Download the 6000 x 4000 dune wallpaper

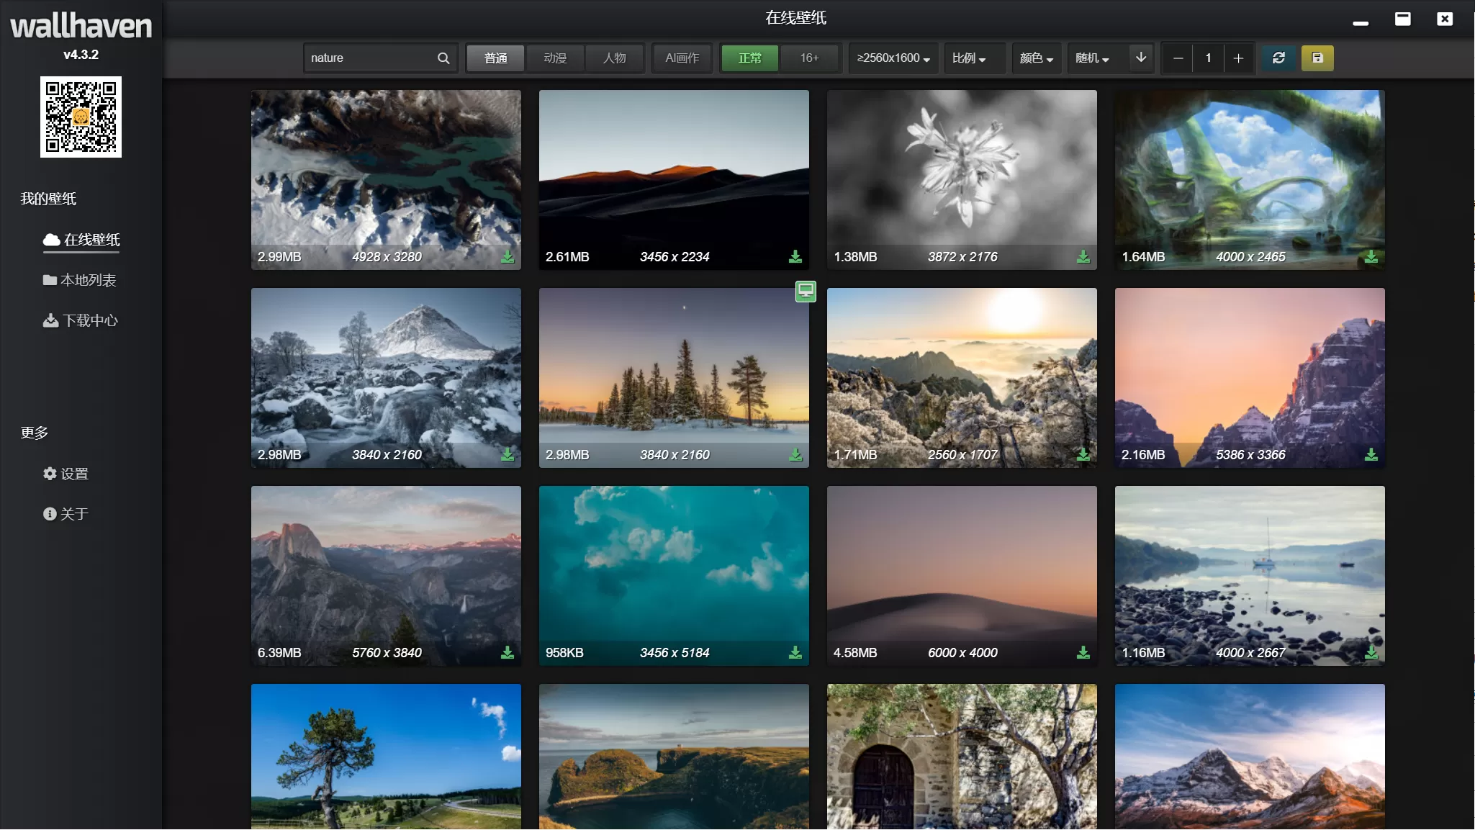(x=1083, y=653)
